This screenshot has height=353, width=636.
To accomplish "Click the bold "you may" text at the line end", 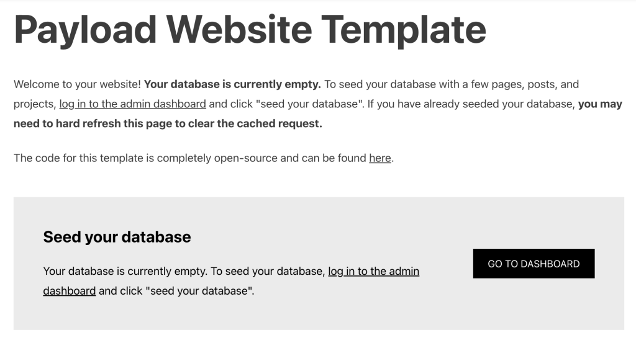I will tap(599, 104).
